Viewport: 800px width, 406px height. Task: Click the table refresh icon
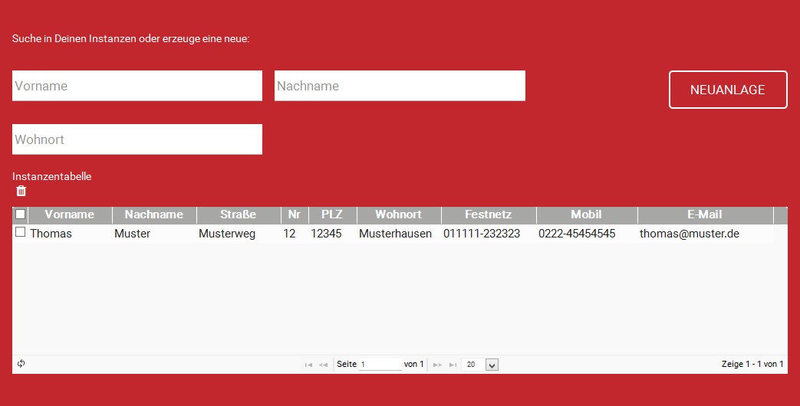click(x=21, y=364)
